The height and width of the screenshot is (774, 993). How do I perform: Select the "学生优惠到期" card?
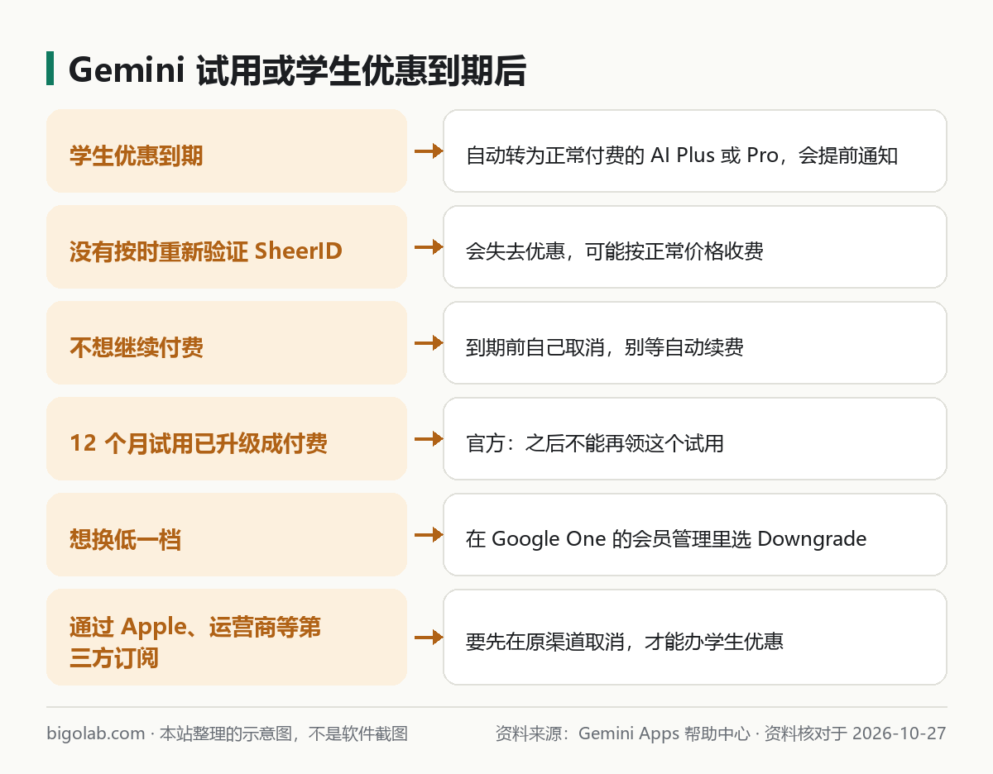tap(227, 151)
